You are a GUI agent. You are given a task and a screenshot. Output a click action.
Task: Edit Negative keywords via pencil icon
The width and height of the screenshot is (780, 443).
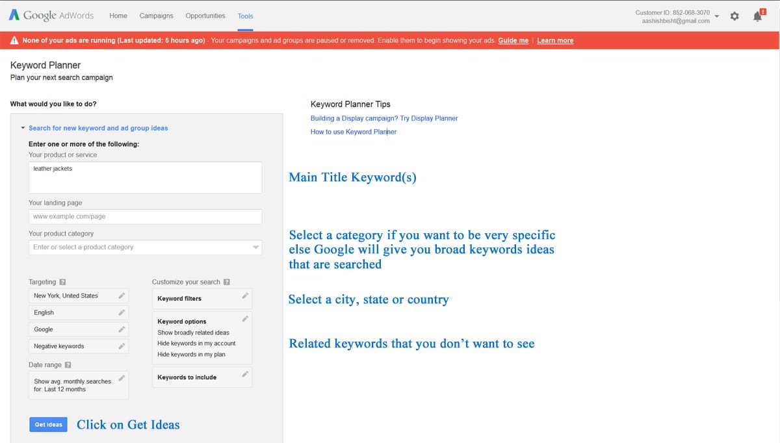pyautogui.click(x=122, y=346)
